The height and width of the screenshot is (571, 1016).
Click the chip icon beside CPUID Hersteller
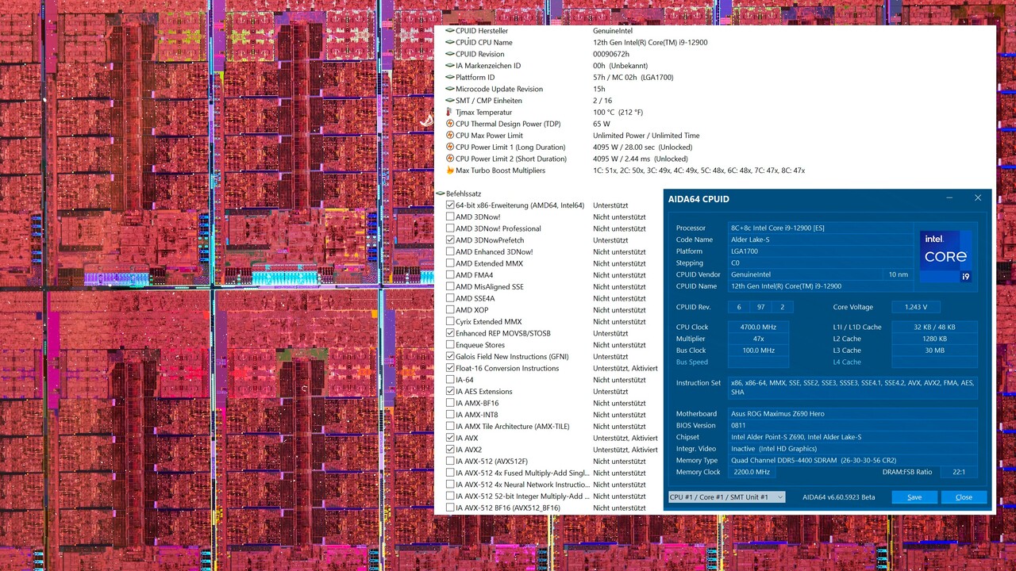pyautogui.click(x=451, y=30)
